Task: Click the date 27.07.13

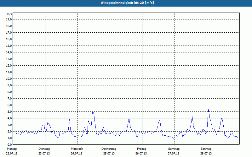Action: [x=174, y=154]
